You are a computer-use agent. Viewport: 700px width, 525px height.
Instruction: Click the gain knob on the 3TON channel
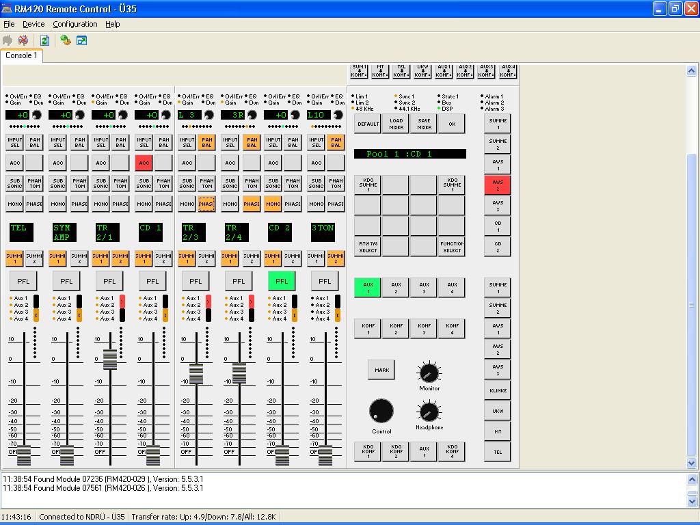(x=338, y=115)
